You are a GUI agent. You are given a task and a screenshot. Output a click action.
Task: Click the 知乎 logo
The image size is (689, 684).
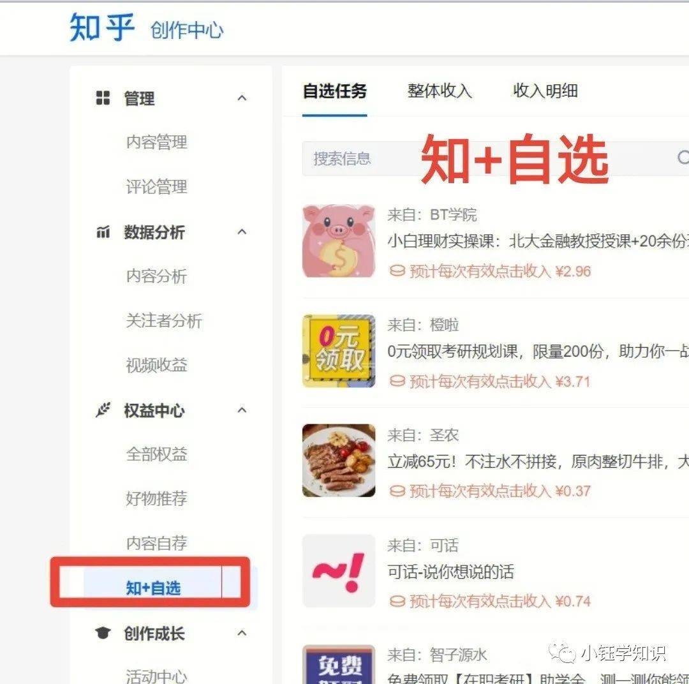pyautogui.click(x=102, y=27)
